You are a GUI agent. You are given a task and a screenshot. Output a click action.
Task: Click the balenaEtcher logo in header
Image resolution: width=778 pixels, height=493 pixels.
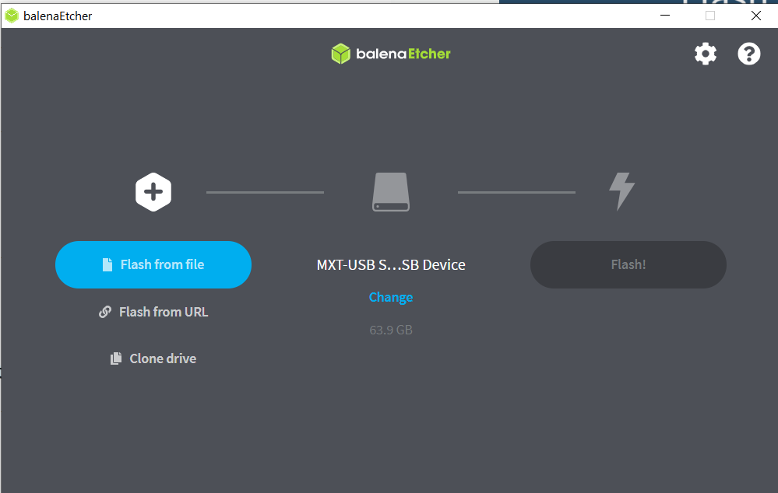coord(390,54)
